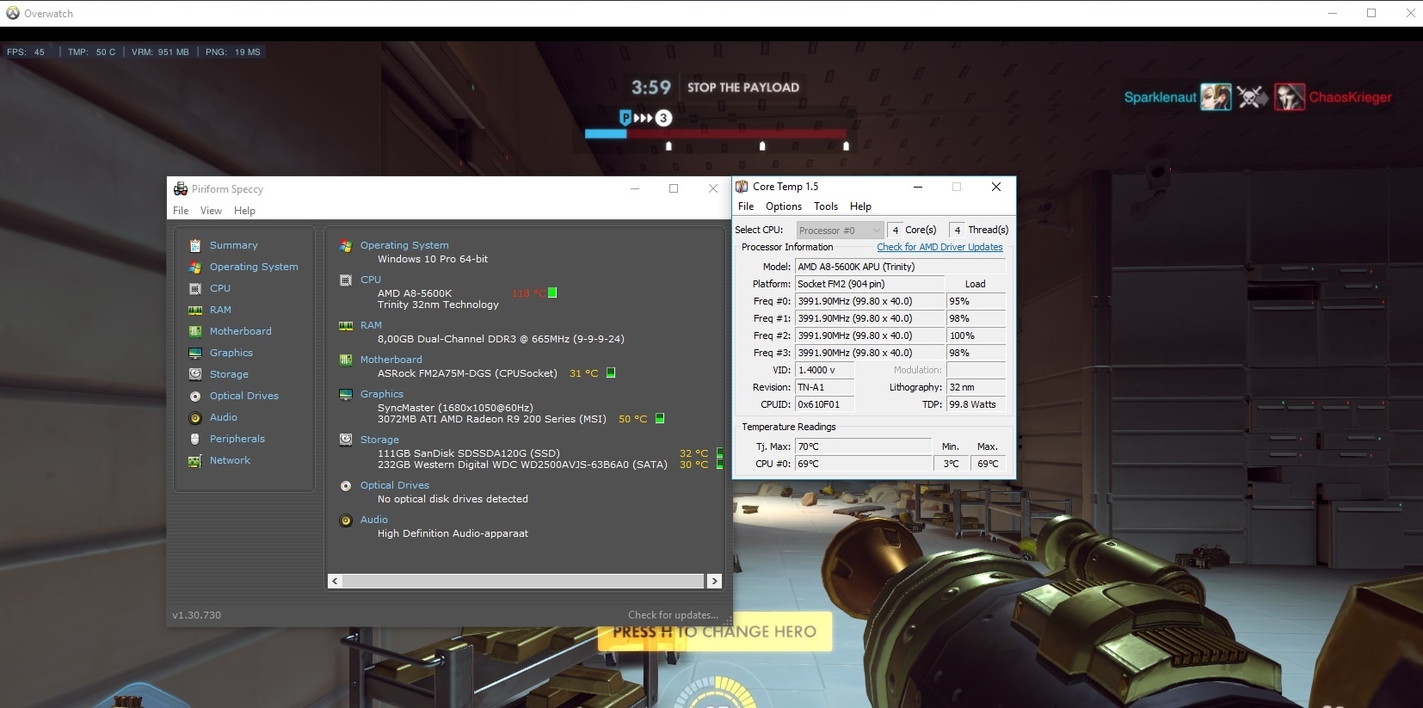
Task: Click the Network icon in sidebar
Action: click(x=195, y=460)
